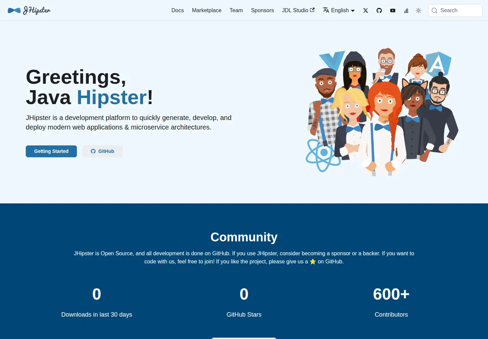The width and height of the screenshot is (488, 339).
Task: Open JHipster's X (Twitter) profile icon
Action: [366, 11]
